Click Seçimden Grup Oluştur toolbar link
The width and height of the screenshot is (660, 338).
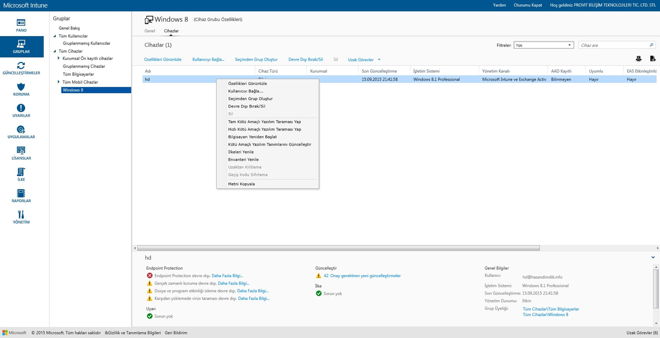coord(256,59)
